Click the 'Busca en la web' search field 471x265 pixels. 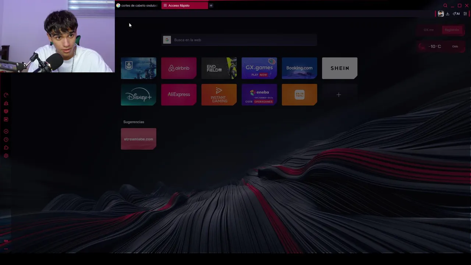(x=240, y=40)
